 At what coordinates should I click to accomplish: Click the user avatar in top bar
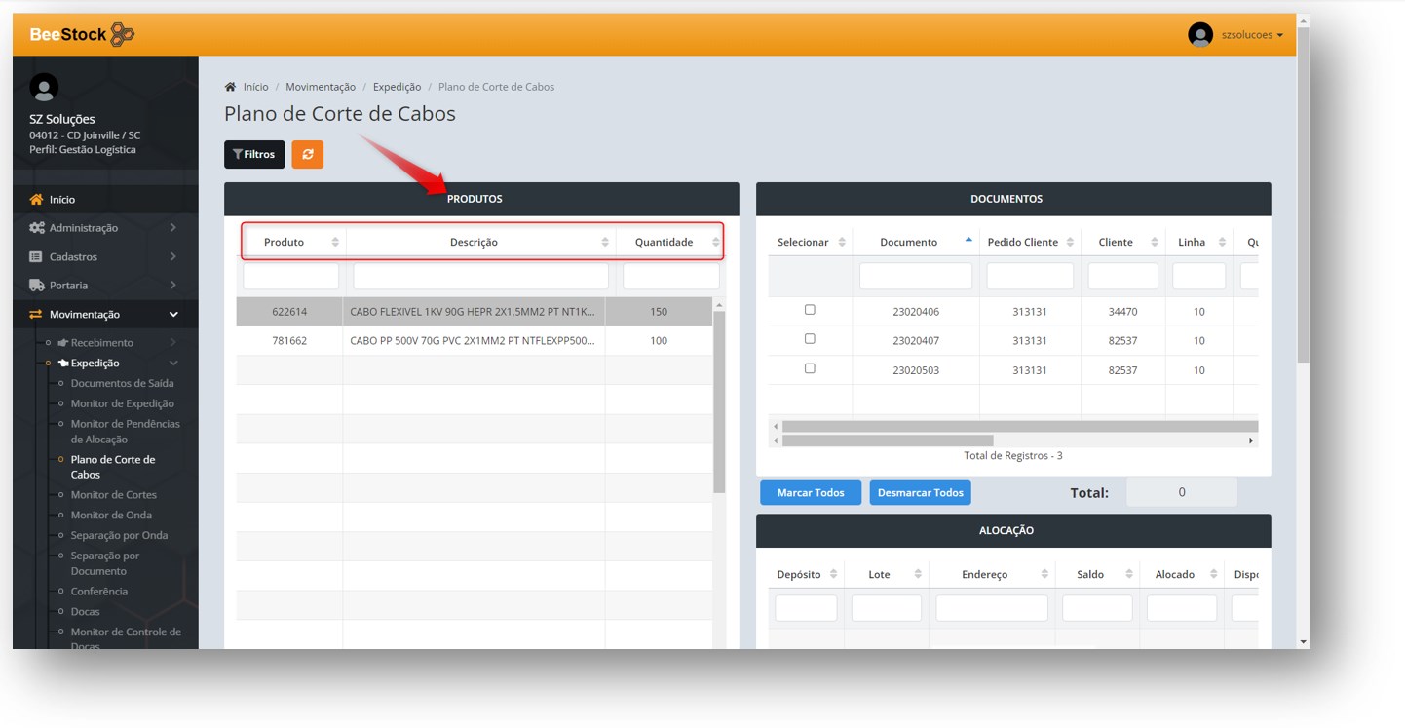[1199, 35]
